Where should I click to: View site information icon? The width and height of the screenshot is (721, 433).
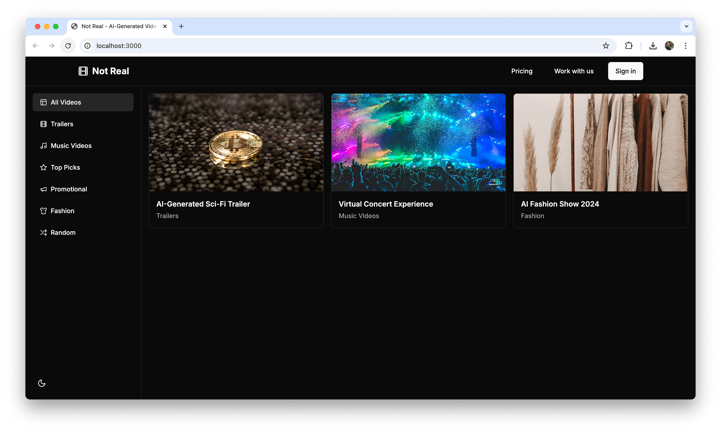tap(87, 46)
